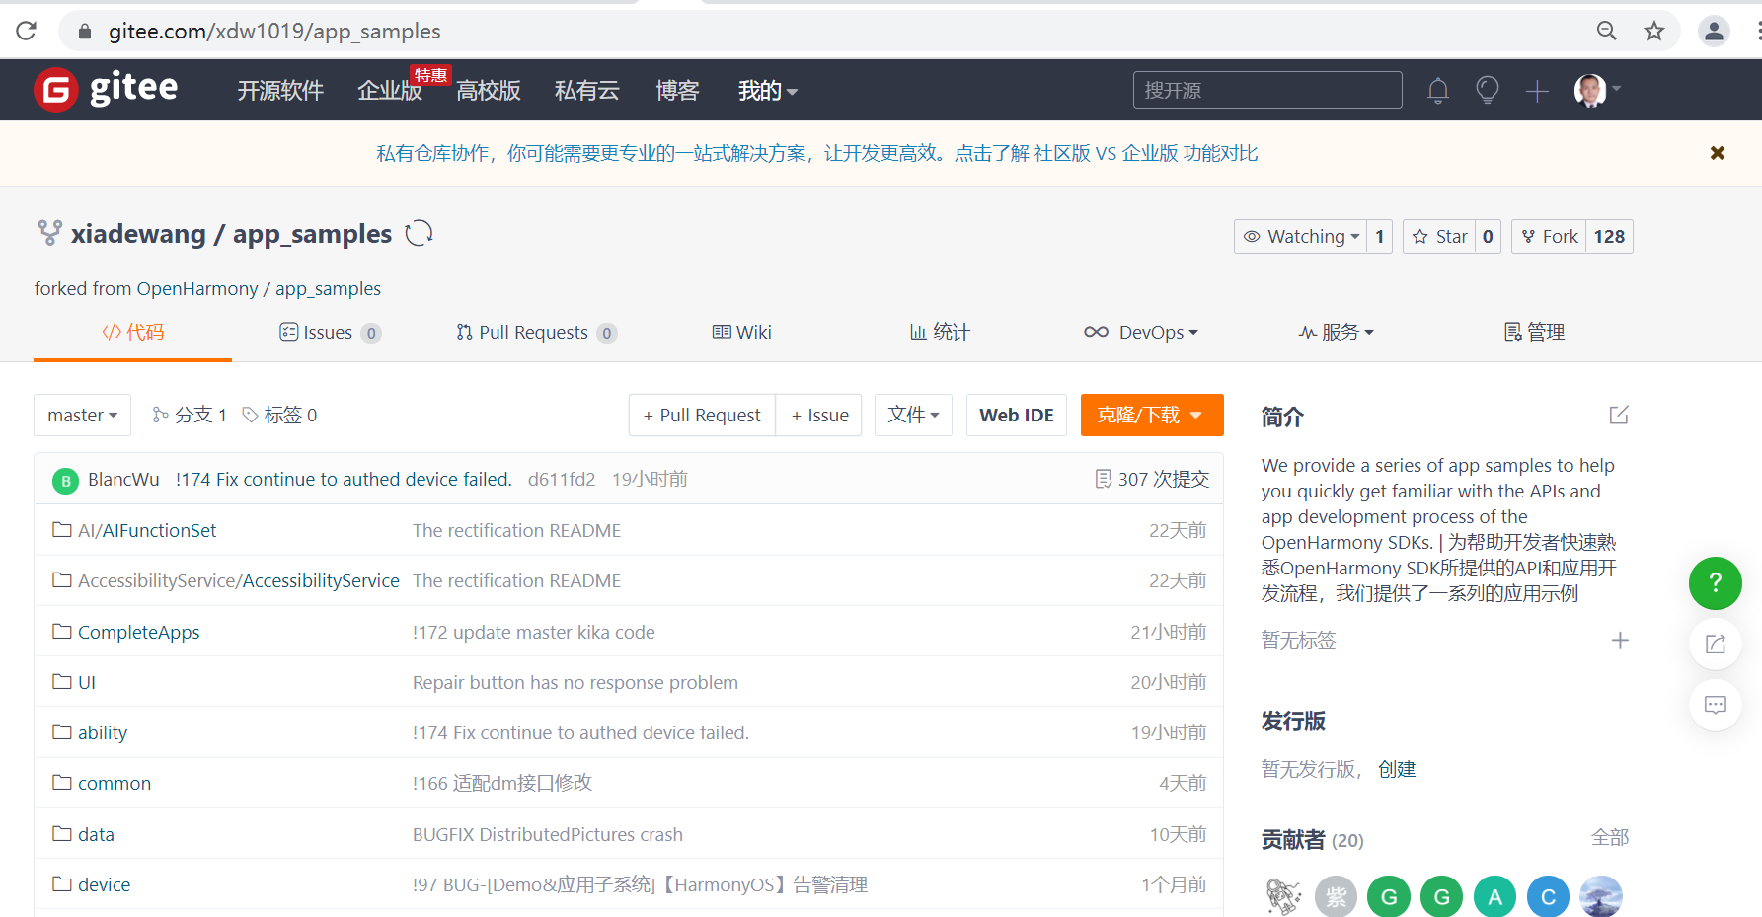
Task: Expand the master branch dropdown
Action: pyautogui.click(x=83, y=415)
